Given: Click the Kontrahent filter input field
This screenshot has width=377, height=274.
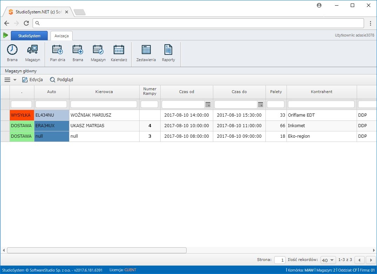Looking at the screenshot, I should [321, 104].
